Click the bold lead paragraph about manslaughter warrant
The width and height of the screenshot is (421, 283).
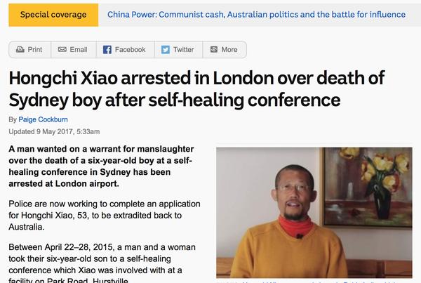(x=102, y=166)
